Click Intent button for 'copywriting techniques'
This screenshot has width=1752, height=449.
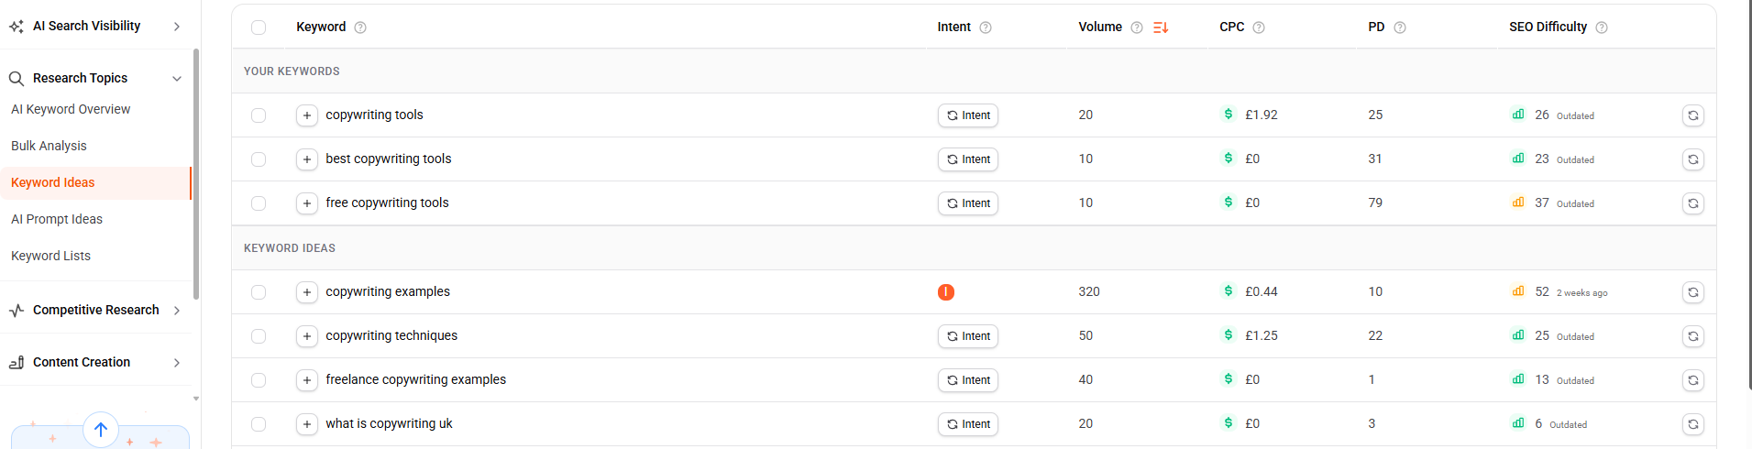[968, 336]
